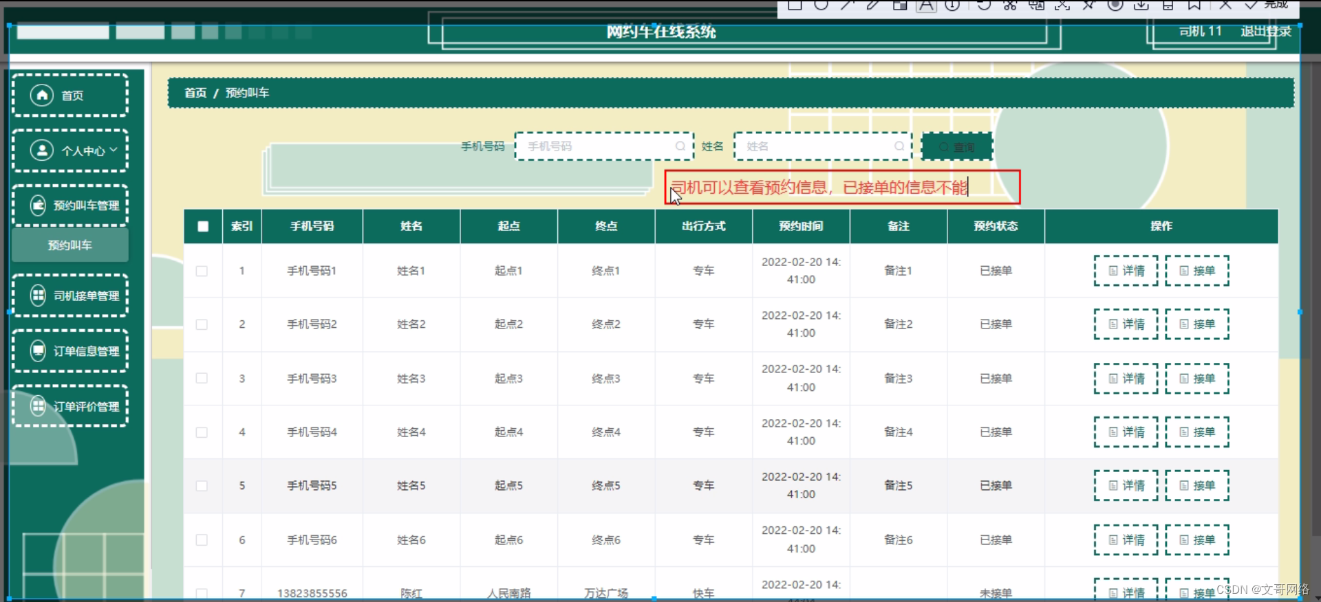1321x602 pixels.
Task: Click the download icon in screenshot toolbar
Action: tap(1141, 5)
